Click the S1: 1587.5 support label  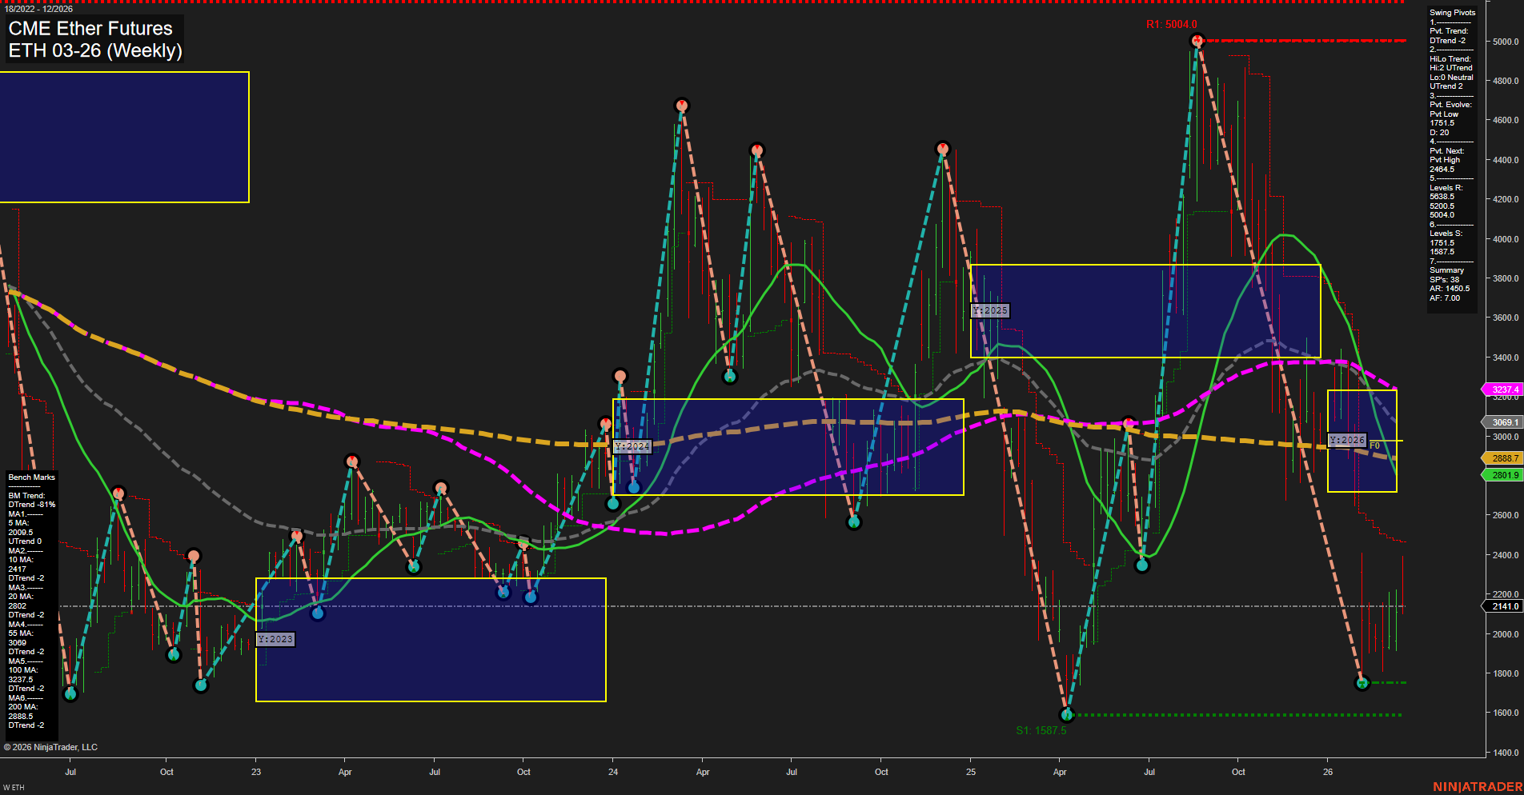point(1041,729)
